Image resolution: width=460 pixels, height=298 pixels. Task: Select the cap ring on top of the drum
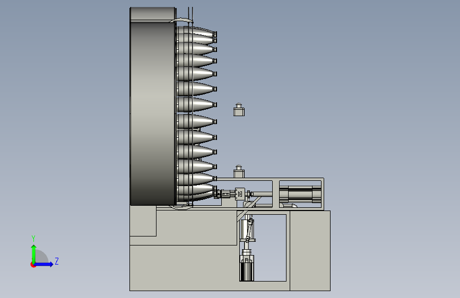click(153, 14)
